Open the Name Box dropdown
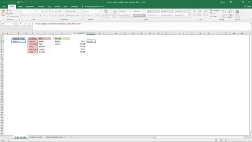 13,24
